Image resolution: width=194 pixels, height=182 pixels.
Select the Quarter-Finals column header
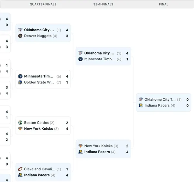(43, 4)
